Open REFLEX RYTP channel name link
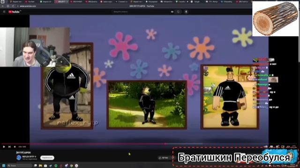Screen dimensions: 300x168 (29, 157)
